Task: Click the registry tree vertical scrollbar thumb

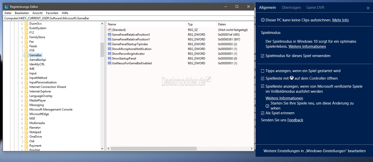Action: [102, 50]
